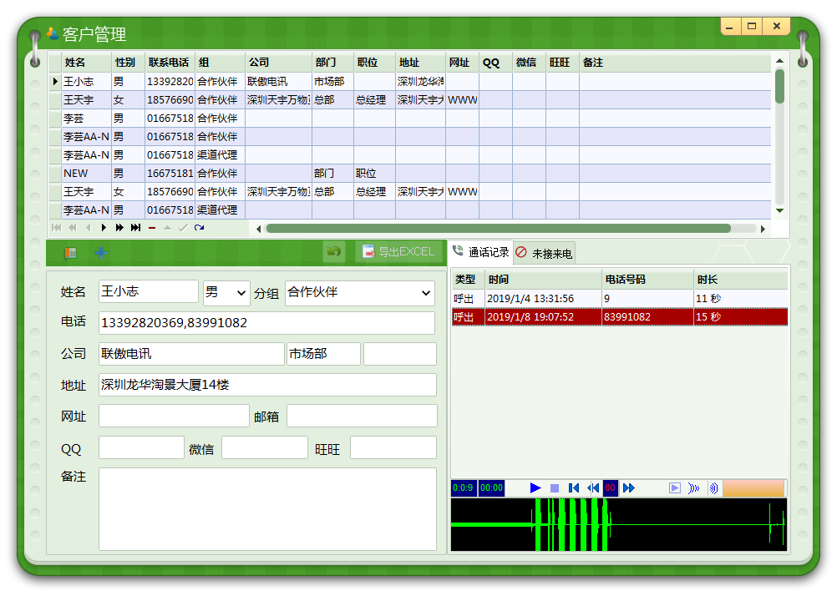Image resolution: width=837 pixels, height=601 pixels.
Task: Click the green undo arrow button
Action: (x=334, y=251)
